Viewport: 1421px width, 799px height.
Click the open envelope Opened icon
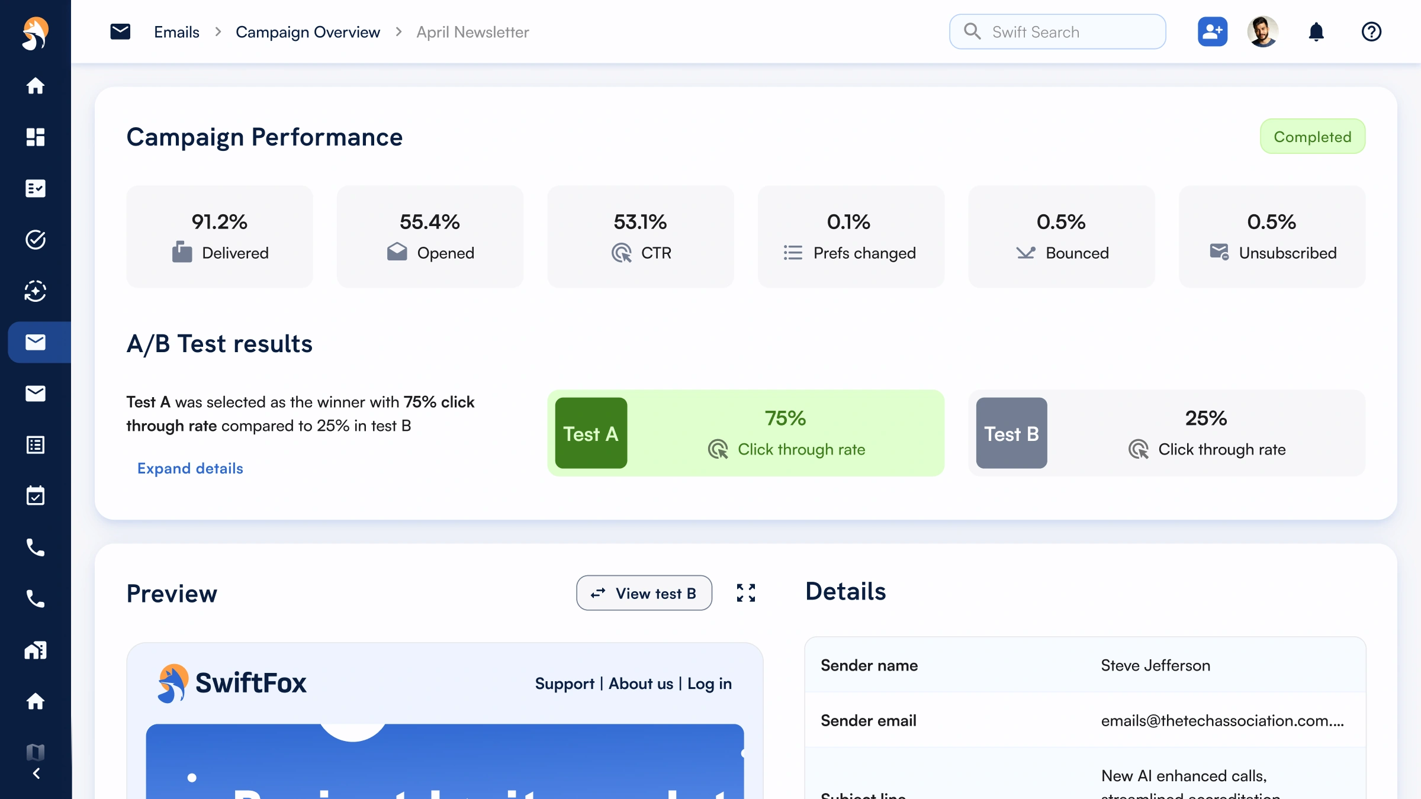tap(397, 252)
